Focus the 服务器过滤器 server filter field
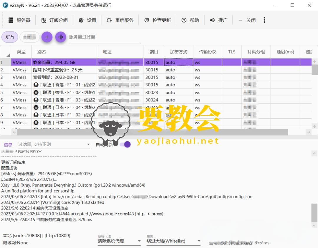The width and height of the screenshot is (318, 248). (105, 37)
